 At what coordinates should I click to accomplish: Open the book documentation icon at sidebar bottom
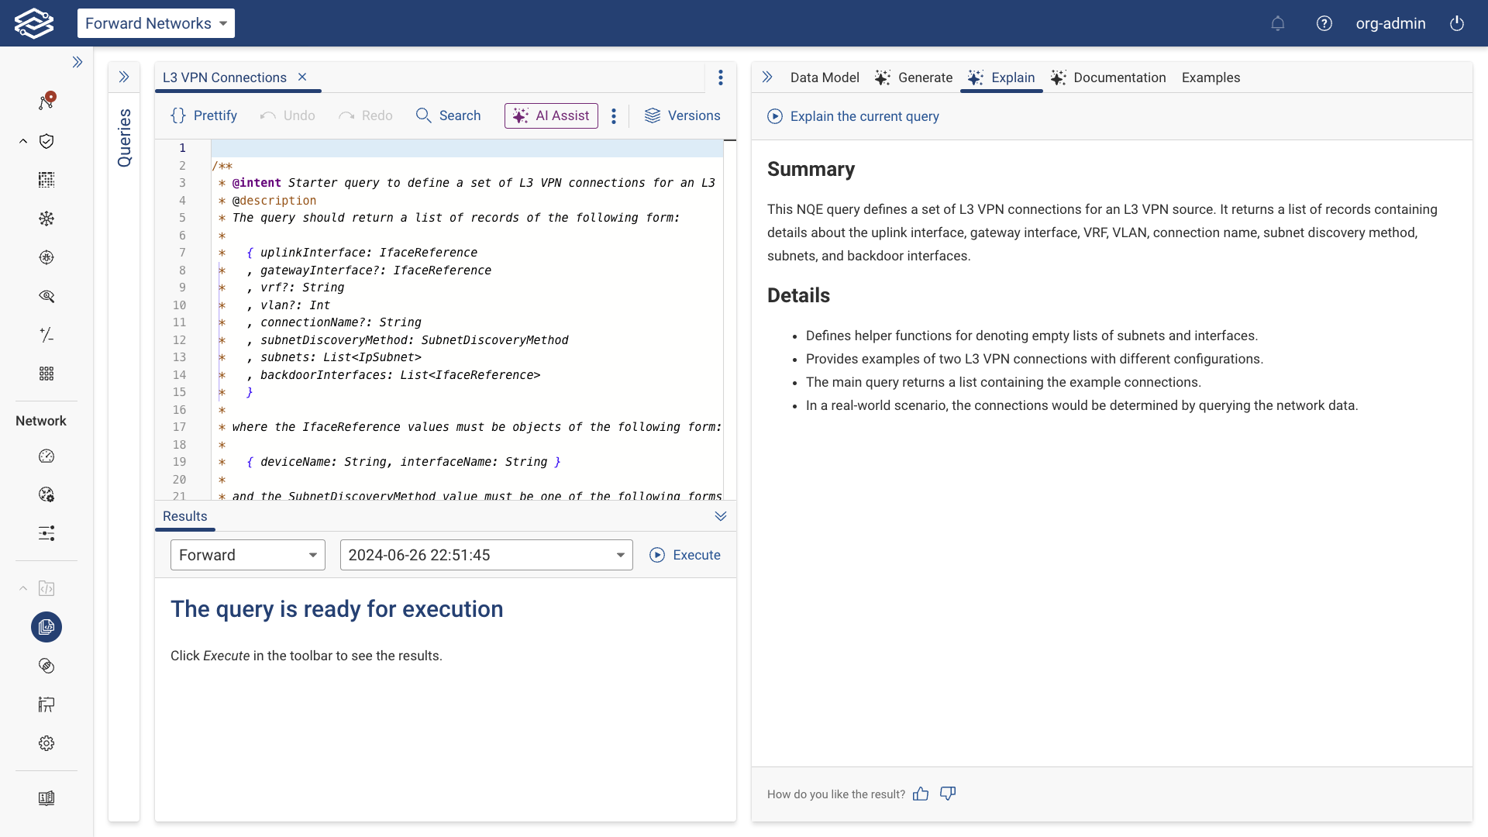click(x=46, y=798)
